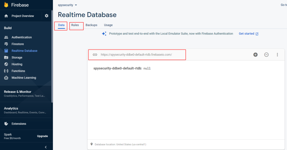The width and height of the screenshot is (287, 150).
Task: Click the Dashboard, Realtime, Events subtitle
Action: click(25, 112)
